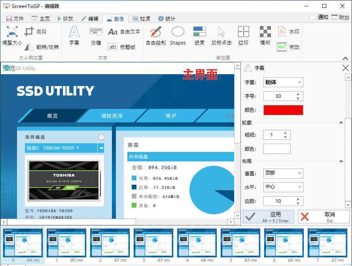
Task: Open the 翻转/旋转 flip rotate tool
Action: point(42,47)
